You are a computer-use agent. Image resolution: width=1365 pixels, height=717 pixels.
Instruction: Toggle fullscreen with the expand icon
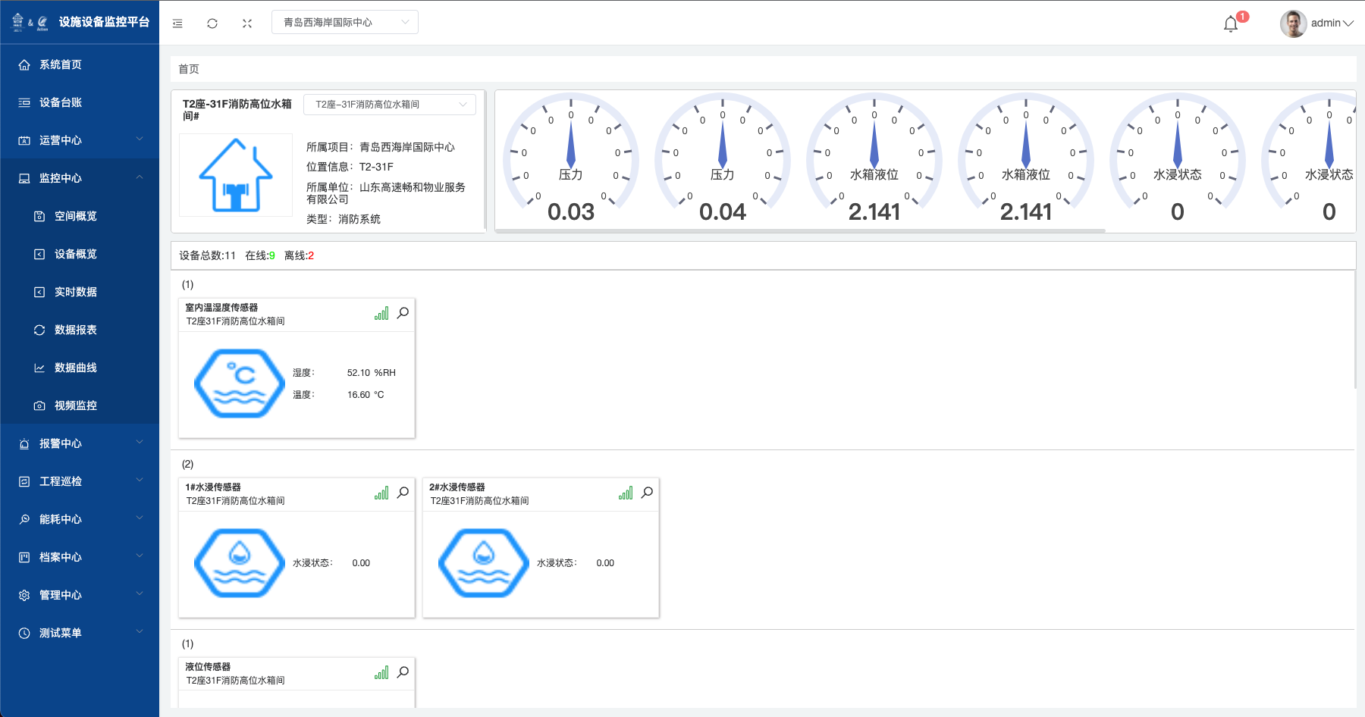[x=247, y=23]
